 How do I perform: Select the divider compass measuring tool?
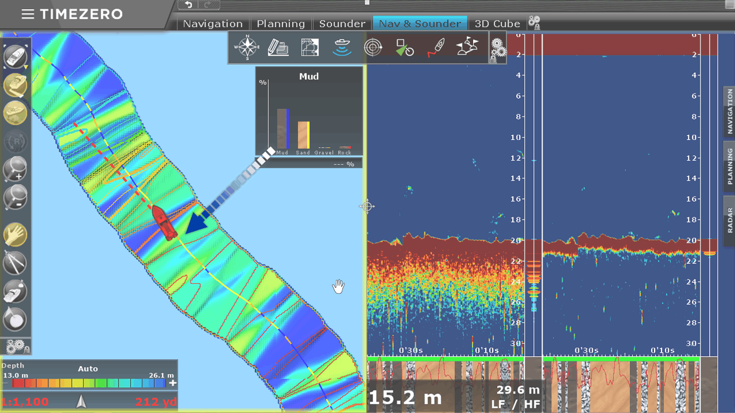pyautogui.click(x=15, y=263)
